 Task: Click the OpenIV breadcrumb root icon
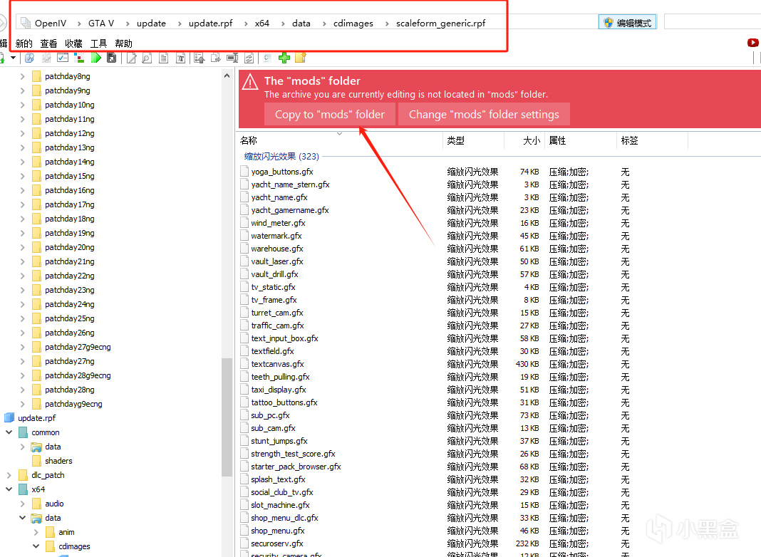point(26,22)
